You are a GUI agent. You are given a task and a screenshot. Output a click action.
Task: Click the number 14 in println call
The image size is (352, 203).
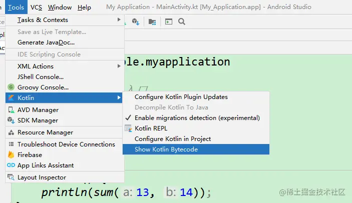click(186, 192)
